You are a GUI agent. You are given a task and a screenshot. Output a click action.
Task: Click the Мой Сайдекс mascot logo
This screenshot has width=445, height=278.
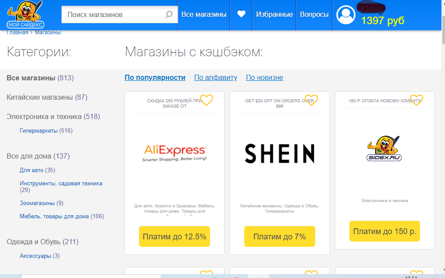tap(25, 15)
